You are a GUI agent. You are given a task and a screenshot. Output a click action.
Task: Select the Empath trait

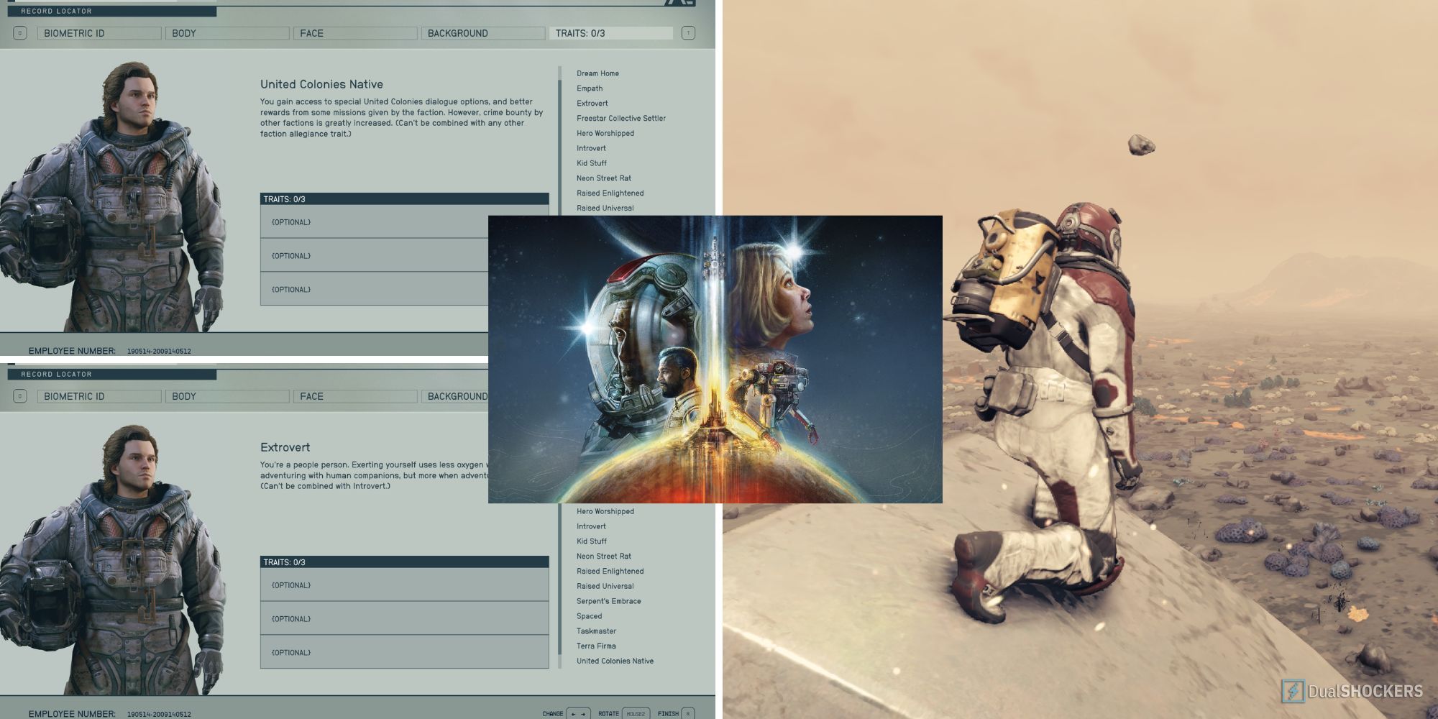click(590, 88)
